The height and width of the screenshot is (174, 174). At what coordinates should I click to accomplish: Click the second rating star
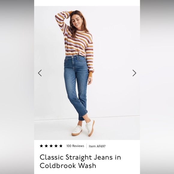coord(46,146)
